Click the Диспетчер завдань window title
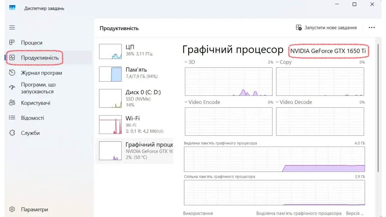386x217 pixels. [44, 8]
